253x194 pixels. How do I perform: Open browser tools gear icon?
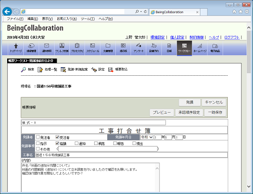pyautogui.click(x=247, y=12)
